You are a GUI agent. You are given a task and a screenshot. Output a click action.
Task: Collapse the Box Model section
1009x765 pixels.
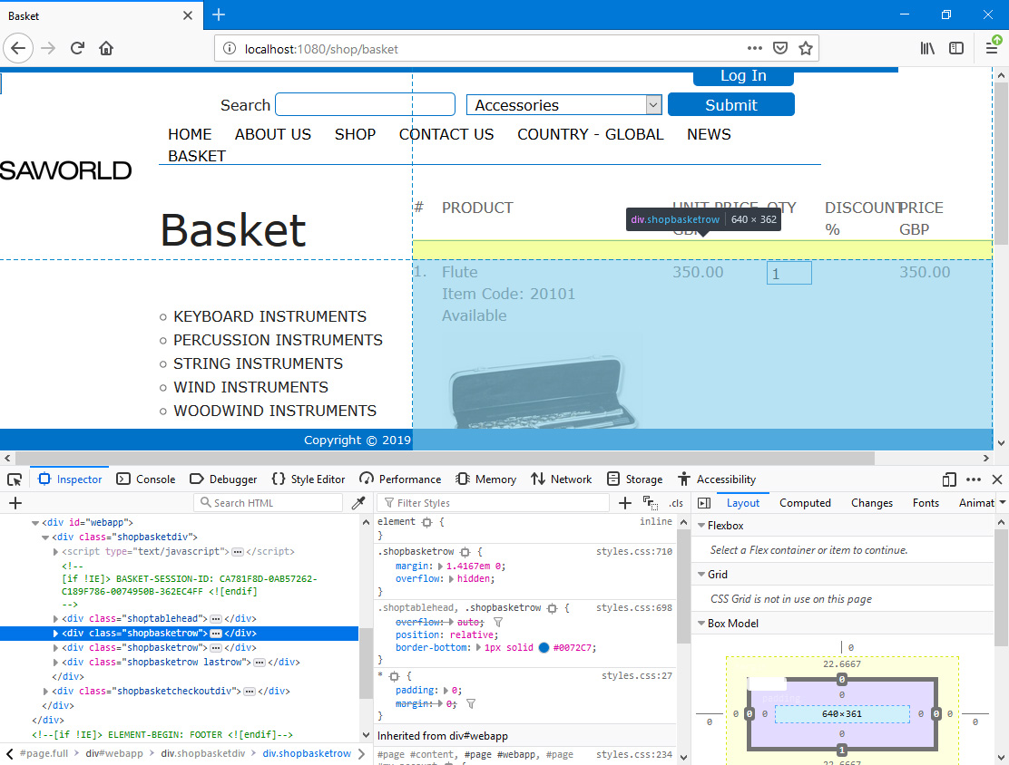[701, 623]
